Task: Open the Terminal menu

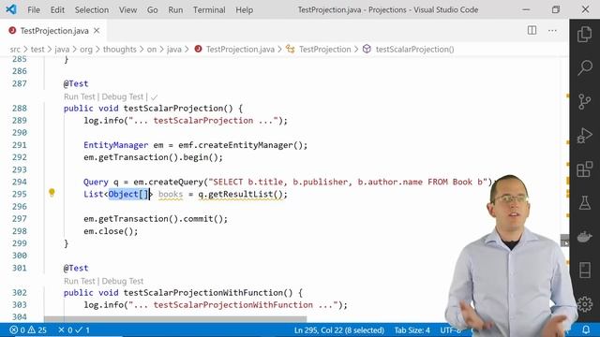Action: (209, 9)
